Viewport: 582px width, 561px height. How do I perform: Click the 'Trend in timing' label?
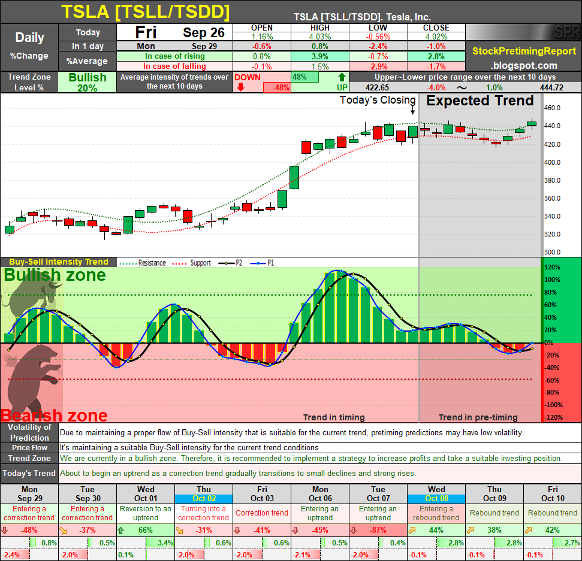(334, 417)
